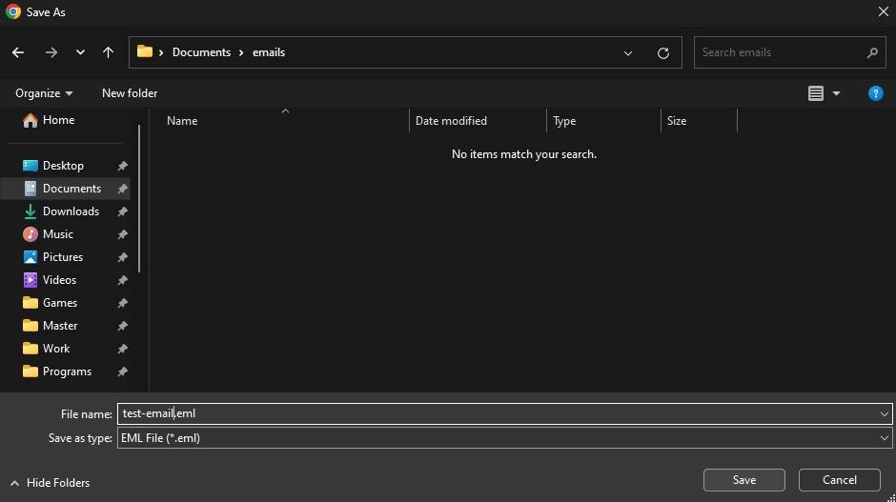Refresh the emails folder view
896x502 pixels.
point(662,52)
